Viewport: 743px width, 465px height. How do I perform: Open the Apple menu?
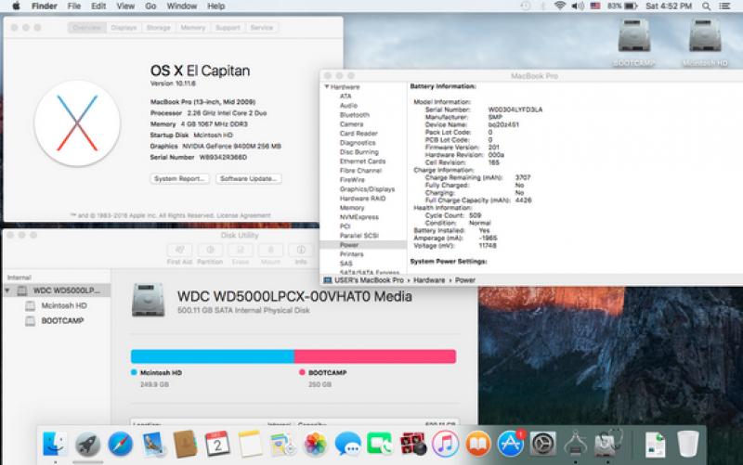[16, 6]
